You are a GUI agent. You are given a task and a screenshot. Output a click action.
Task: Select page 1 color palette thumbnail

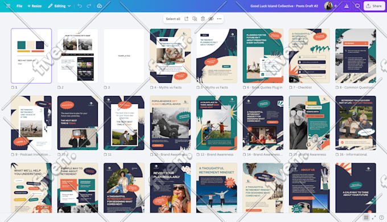click(31, 56)
